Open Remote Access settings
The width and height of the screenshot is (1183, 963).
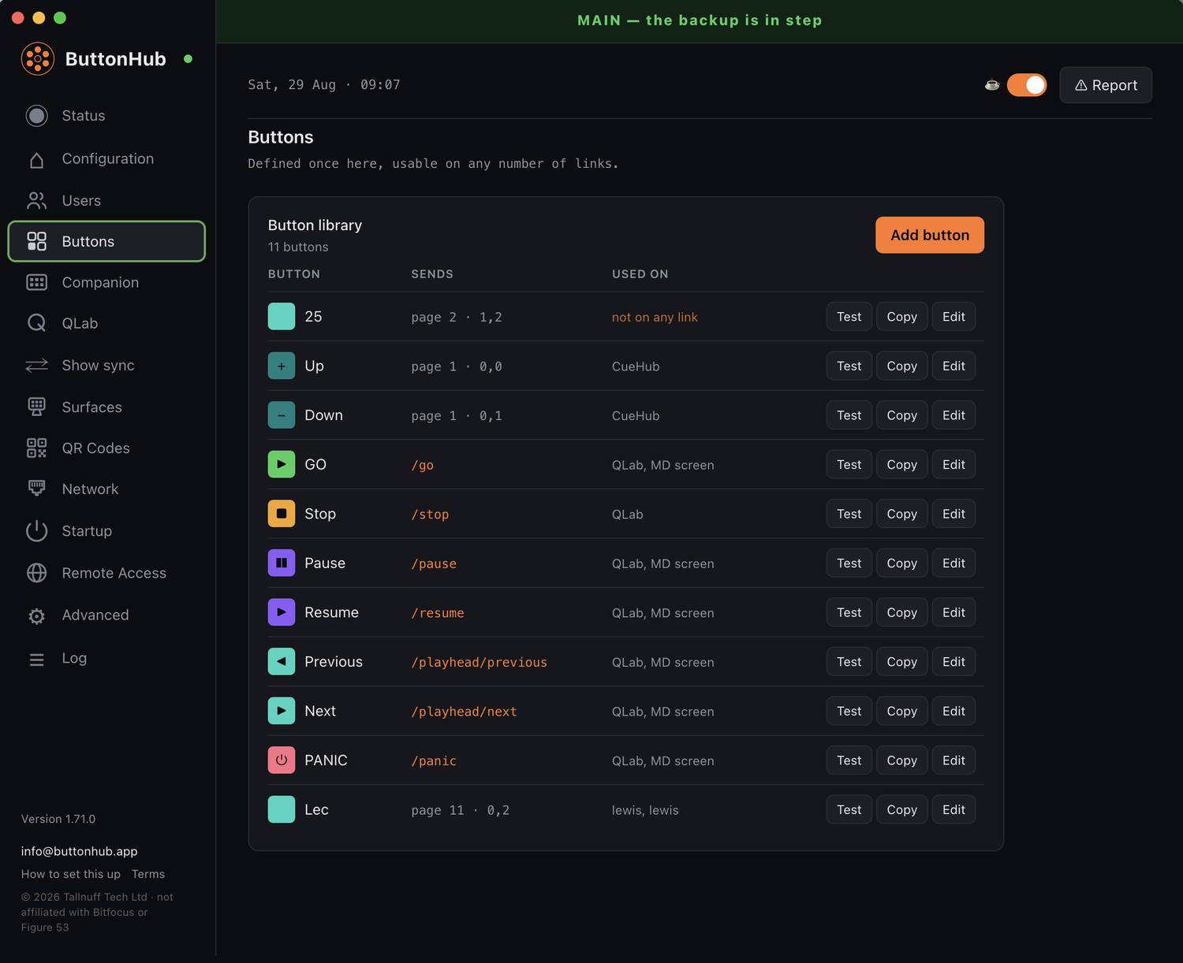(106, 573)
